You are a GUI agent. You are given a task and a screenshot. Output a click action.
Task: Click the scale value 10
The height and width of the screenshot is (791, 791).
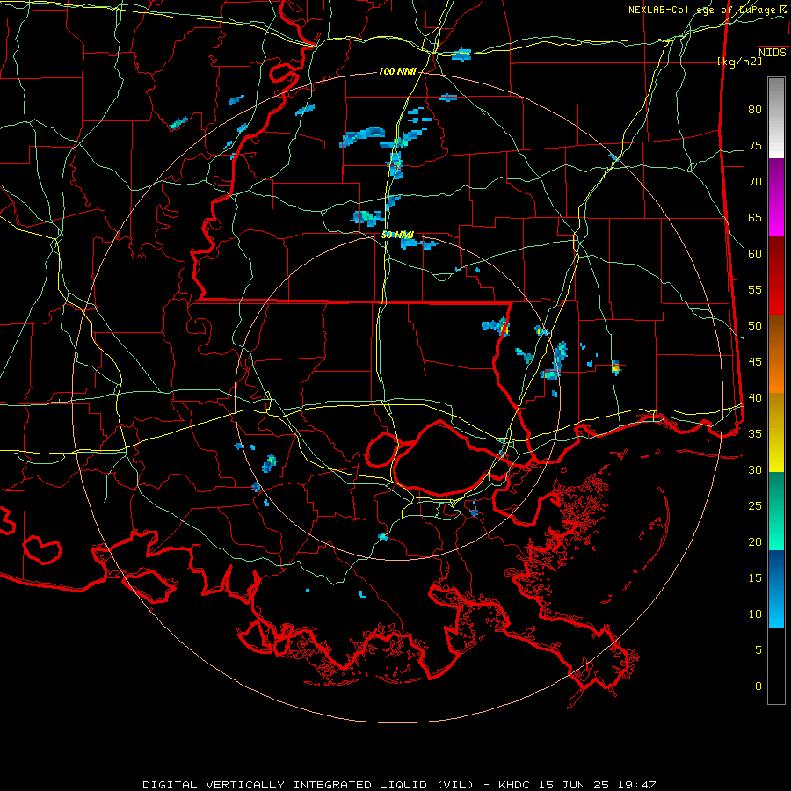(755, 614)
